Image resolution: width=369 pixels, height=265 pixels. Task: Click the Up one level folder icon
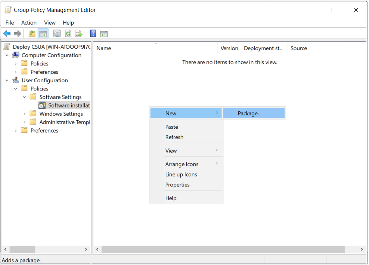[32, 34]
